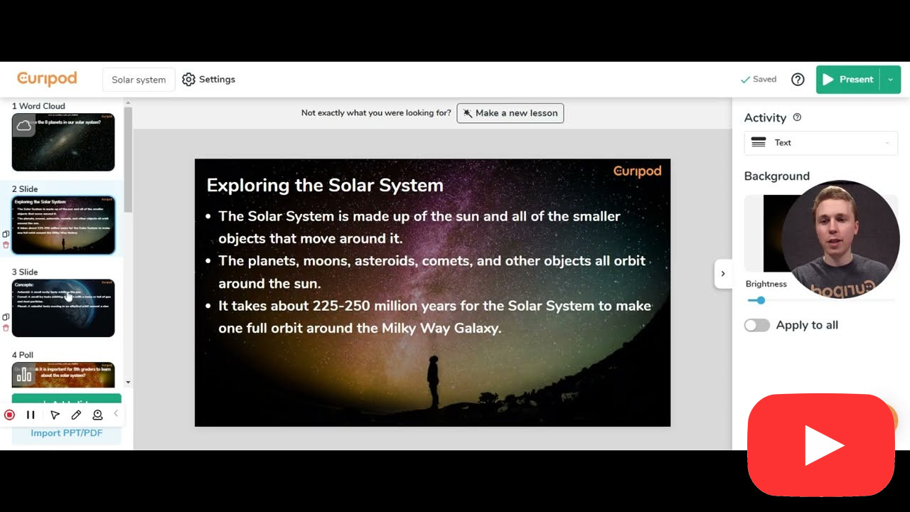Select the 1 Word Cloud slide thumbnail
Screen dimensions: 910x512
click(x=63, y=142)
